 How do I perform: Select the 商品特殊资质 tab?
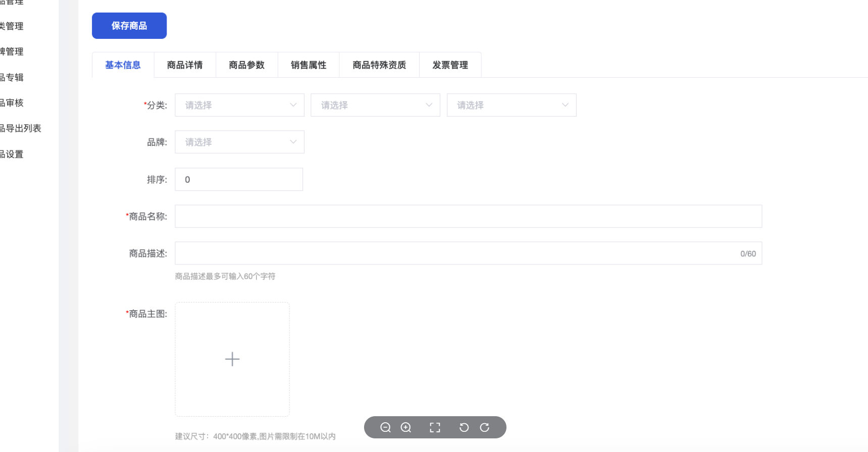[x=379, y=65]
